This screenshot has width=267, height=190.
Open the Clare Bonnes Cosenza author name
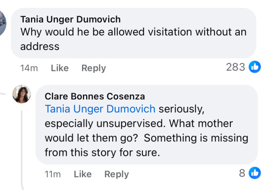[x=95, y=96]
